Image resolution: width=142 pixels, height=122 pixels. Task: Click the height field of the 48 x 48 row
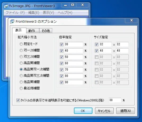(122, 51)
